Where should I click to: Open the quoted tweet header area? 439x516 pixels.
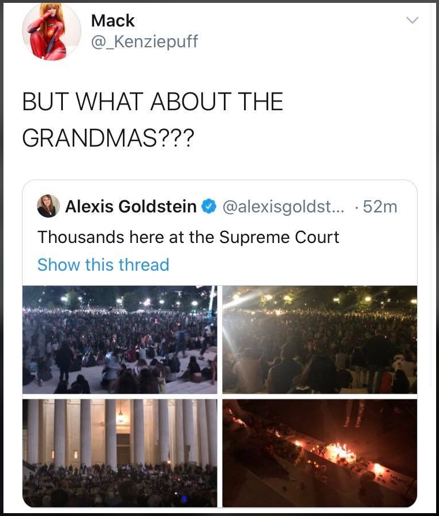click(x=217, y=206)
